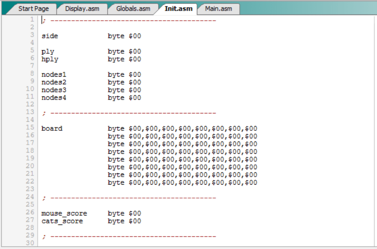Click line number 22 in the gutter
Image resolution: width=377 pixels, height=249 pixels.
point(30,181)
